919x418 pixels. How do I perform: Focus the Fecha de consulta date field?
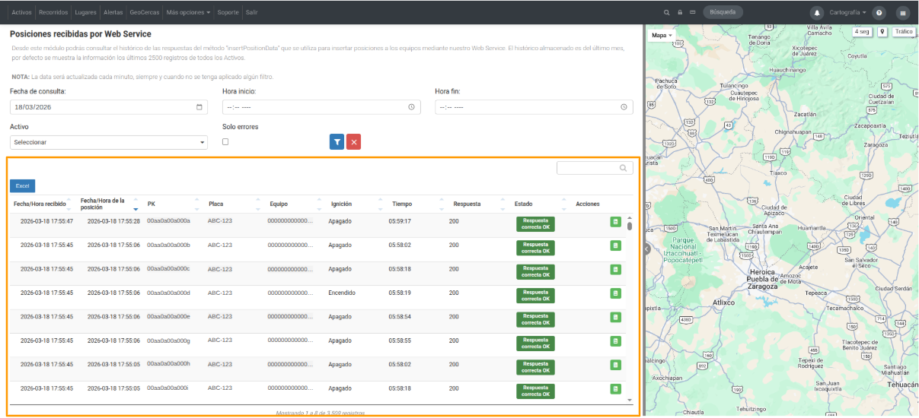[108, 107]
